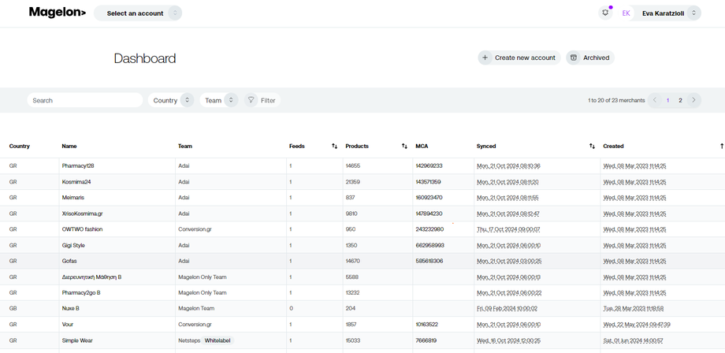Click the EK user avatar

click(x=626, y=13)
